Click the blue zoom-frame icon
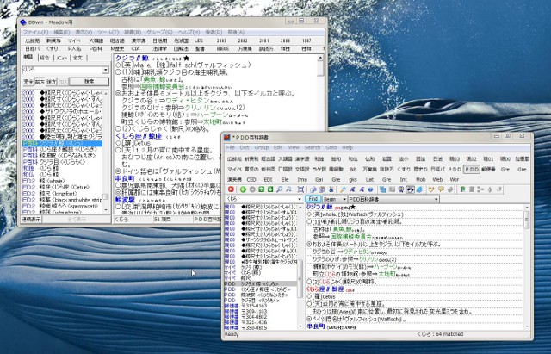Image resolution: width=551 pixels, height=354 pixels. (x=300, y=189)
